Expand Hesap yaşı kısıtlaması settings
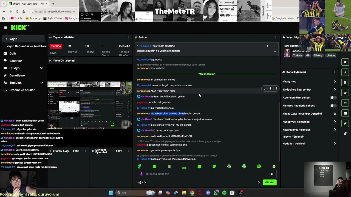This screenshot has width=351, height=197. coord(335,122)
